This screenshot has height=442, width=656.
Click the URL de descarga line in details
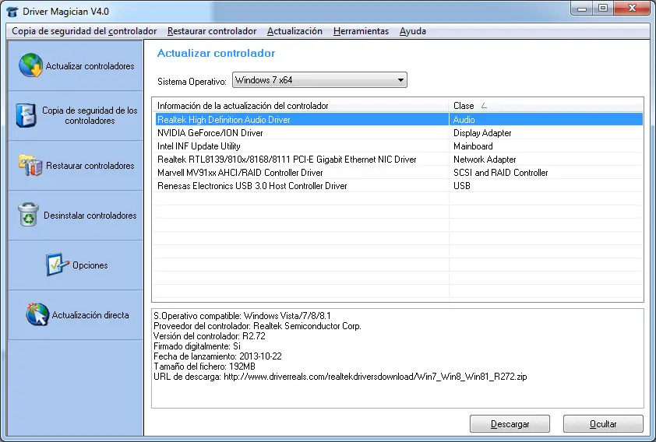pos(340,377)
